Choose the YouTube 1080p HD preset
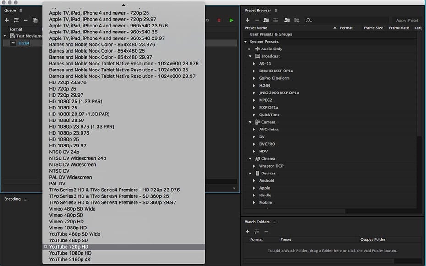The width and height of the screenshot is (426, 266). click(70, 253)
